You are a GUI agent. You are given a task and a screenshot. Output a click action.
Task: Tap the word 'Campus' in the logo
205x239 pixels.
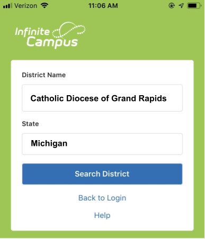tap(52, 42)
